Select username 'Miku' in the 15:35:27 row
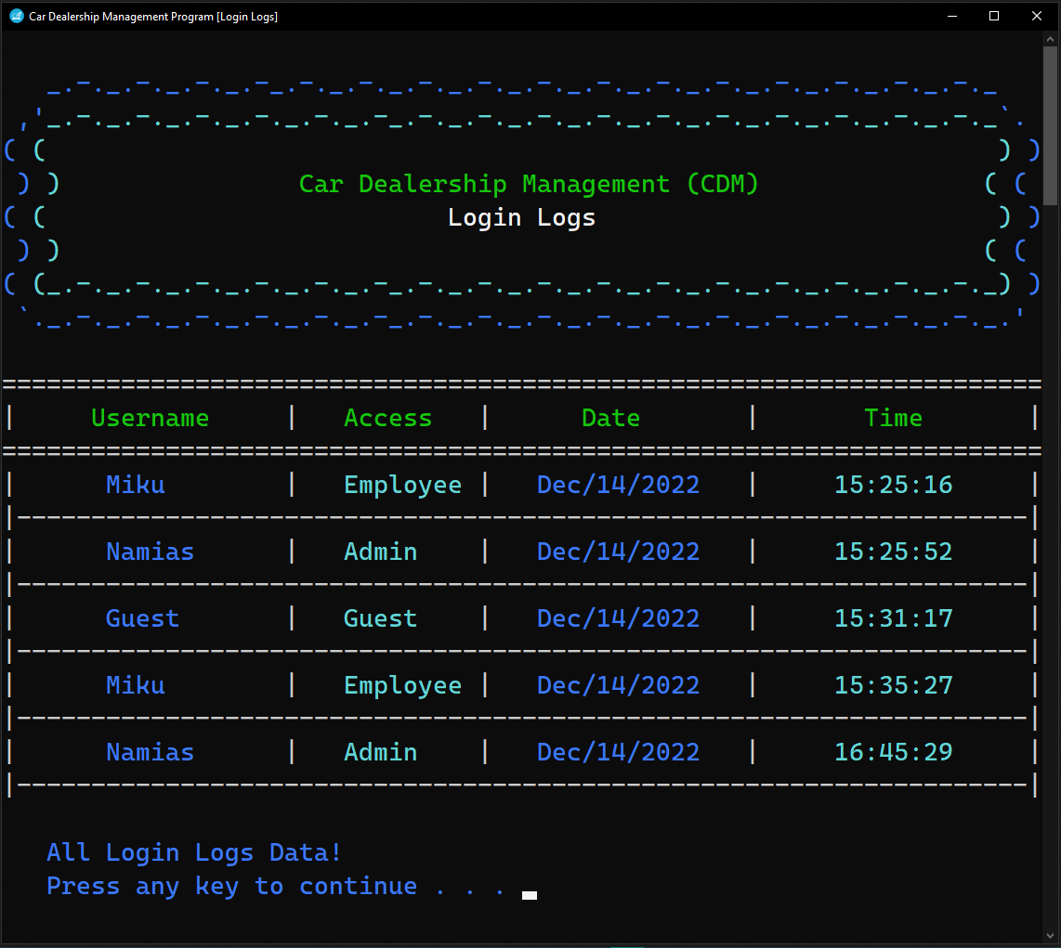The height and width of the screenshot is (948, 1061). pyautogui.click(x=136, y=685)
